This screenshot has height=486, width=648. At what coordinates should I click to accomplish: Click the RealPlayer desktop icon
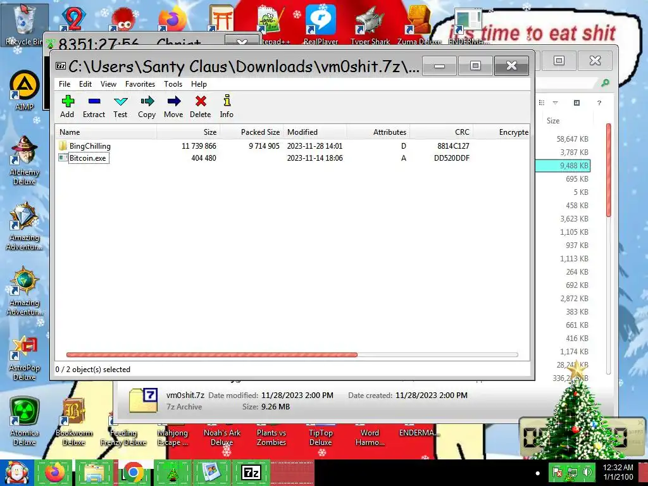[321, 25]
